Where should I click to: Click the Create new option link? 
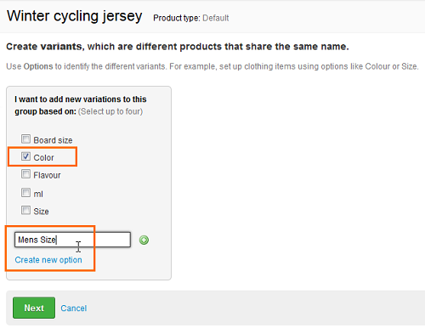pyautogui.click(x=48, y=260)
